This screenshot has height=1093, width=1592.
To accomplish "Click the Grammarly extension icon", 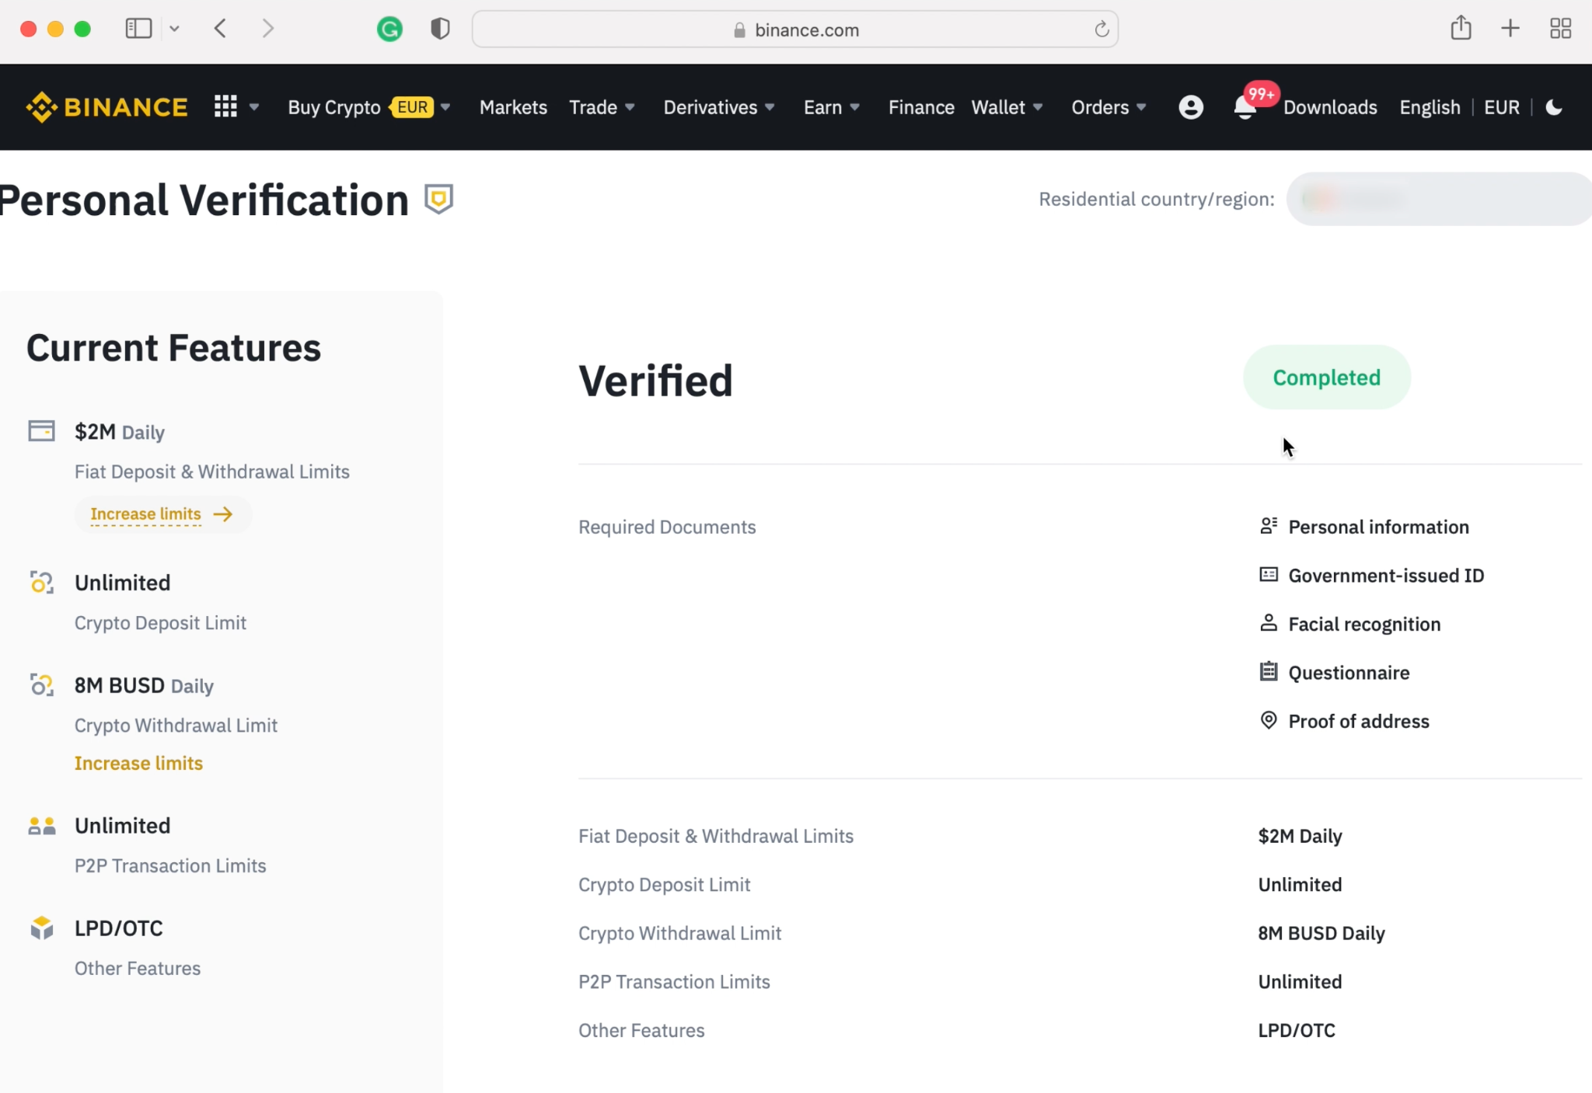I will click(x=389, y=30).
